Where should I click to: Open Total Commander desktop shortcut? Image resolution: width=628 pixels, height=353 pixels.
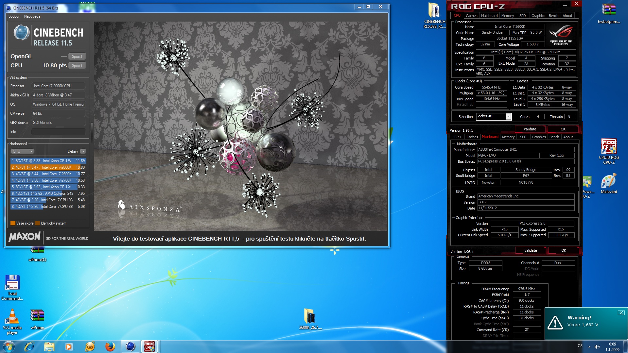pyautogui.click(x=12, y=287)
